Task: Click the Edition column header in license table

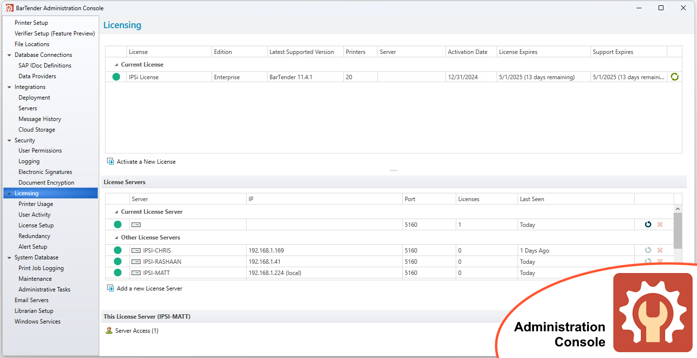Action: pyautogui.click(x=239, y=52)
